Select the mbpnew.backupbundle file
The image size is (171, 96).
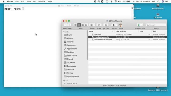127,40
